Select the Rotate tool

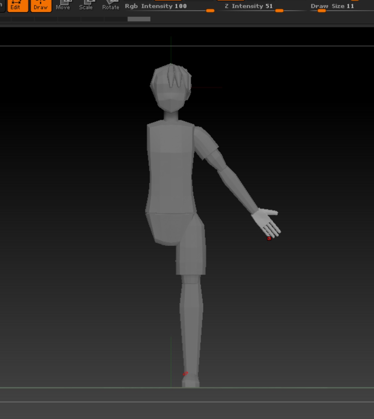click(111, 6)
